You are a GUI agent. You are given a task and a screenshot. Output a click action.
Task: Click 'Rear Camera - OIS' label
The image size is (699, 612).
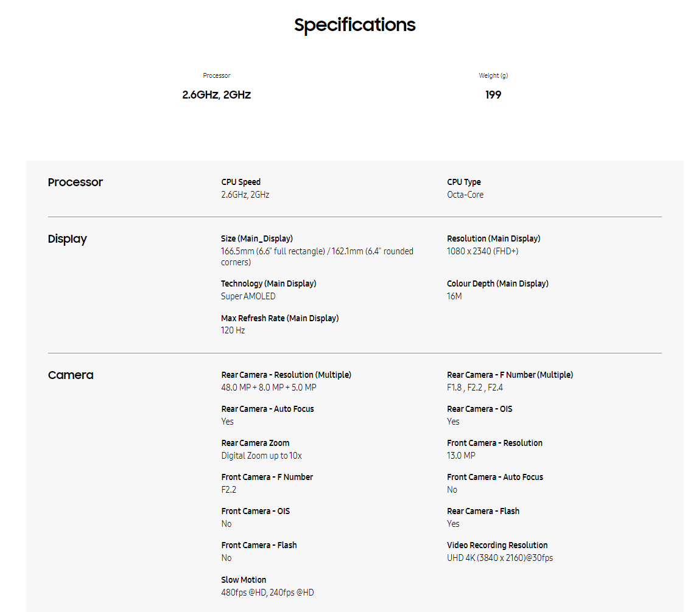pyautogui.click(x=480, y=409)
